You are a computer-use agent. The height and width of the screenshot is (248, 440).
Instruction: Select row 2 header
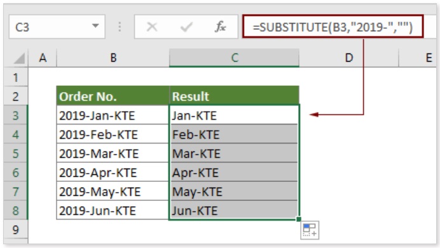(x=16, y=96)
